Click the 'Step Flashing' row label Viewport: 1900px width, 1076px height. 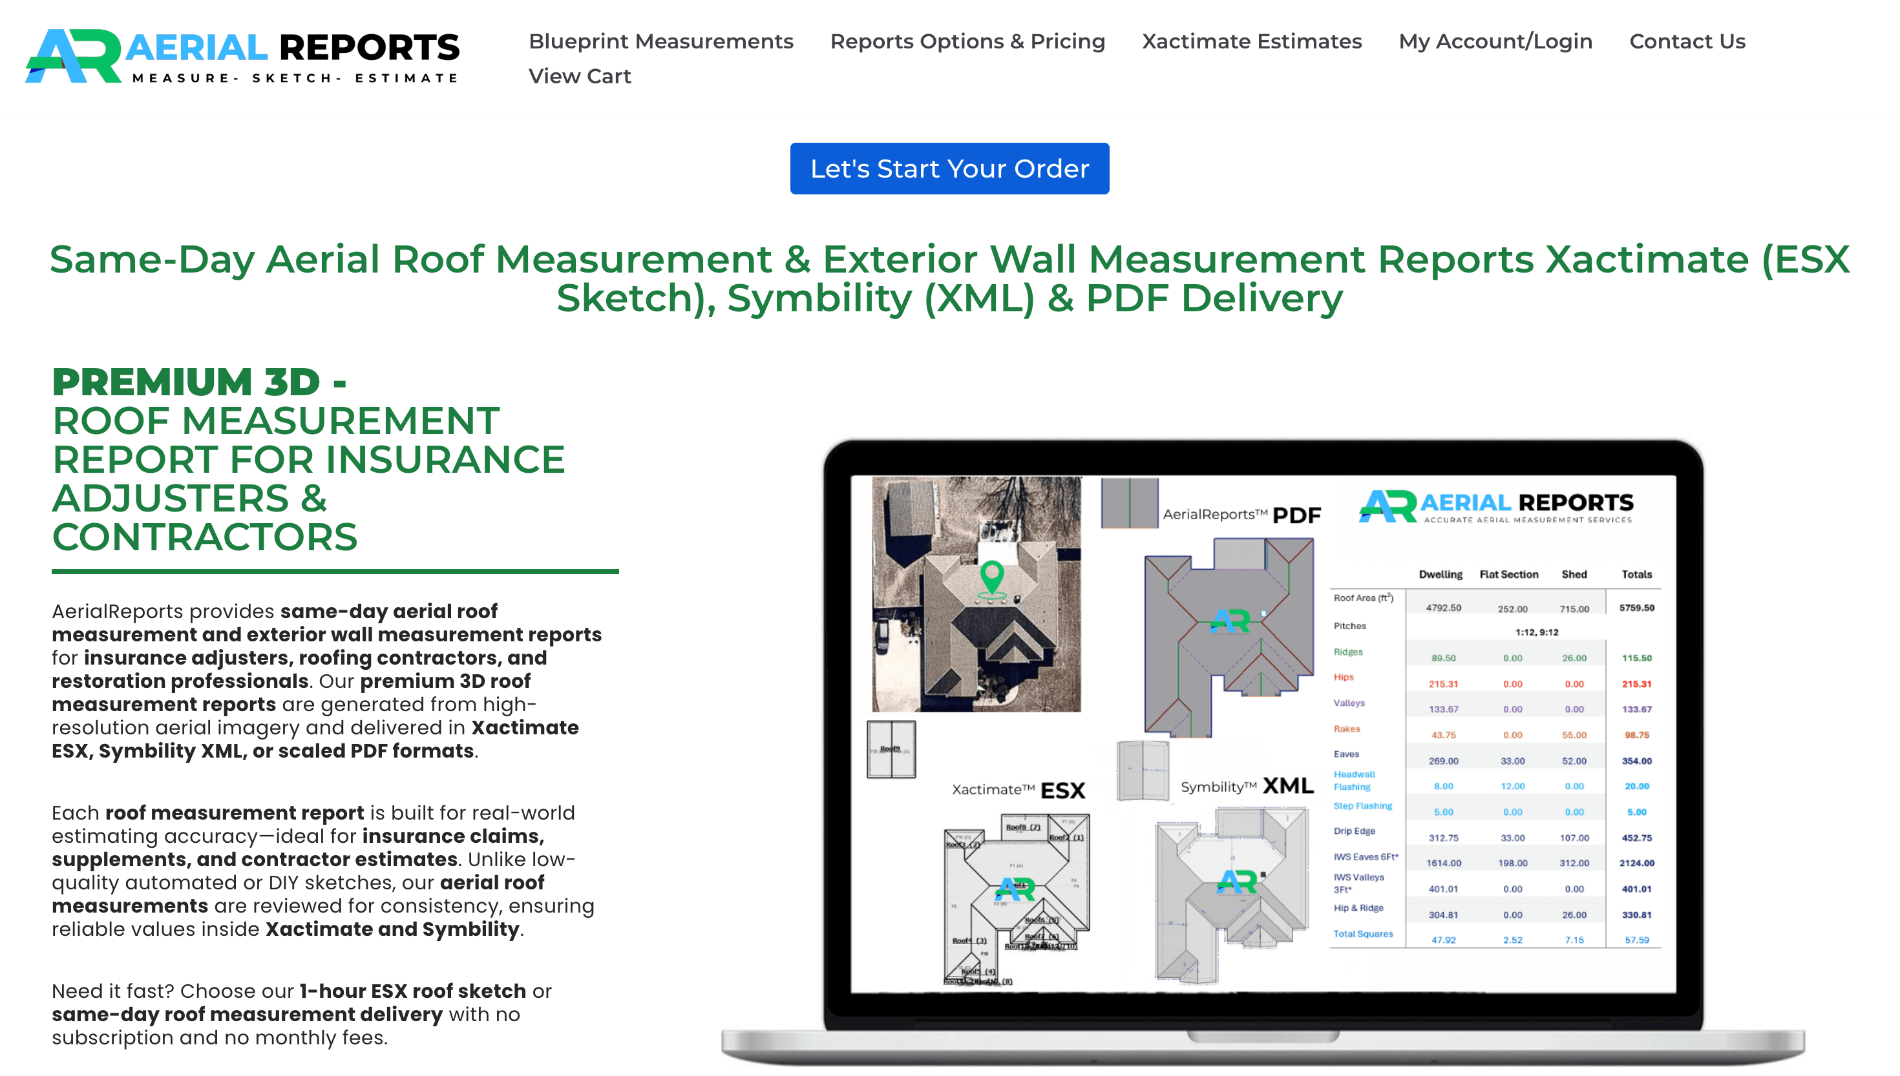click(1362, 805)
